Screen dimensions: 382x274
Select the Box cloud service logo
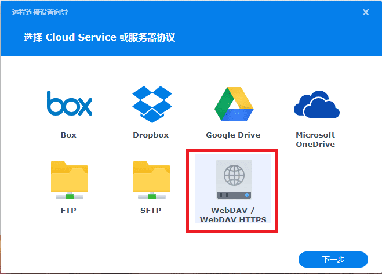point(69,103)
